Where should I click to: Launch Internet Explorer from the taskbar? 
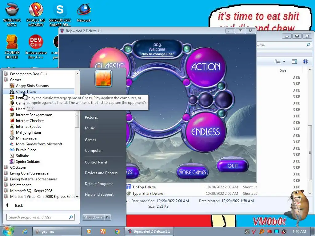pyautogui.click(x=25, y=231)
